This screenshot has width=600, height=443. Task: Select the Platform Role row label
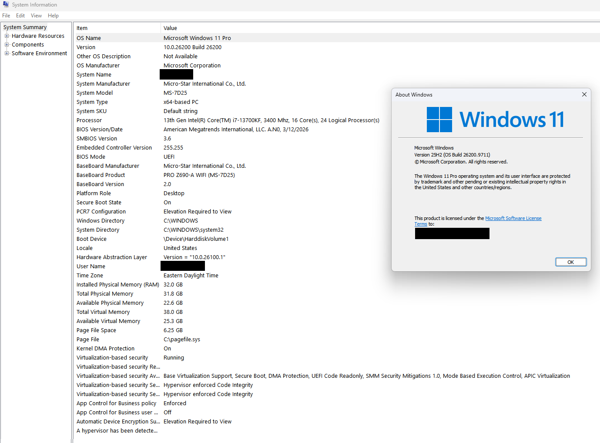click(94, 193)
